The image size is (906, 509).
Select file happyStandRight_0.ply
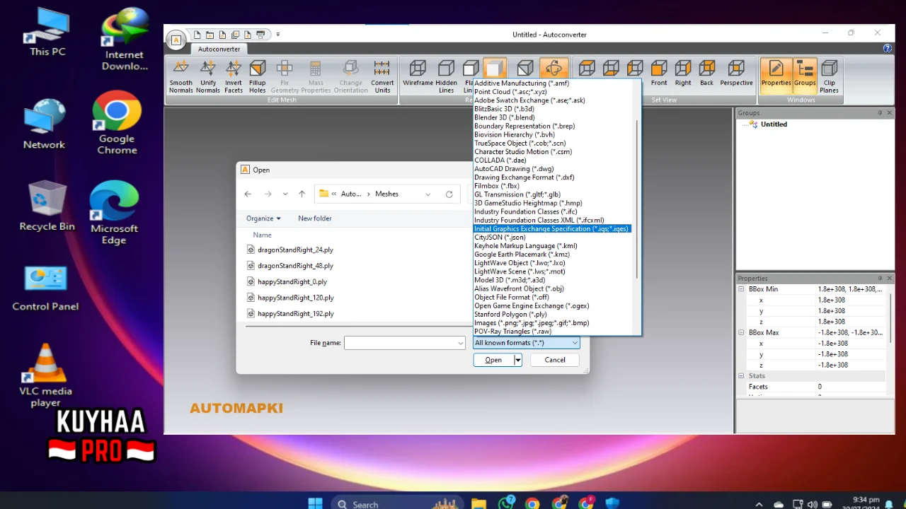292,281
